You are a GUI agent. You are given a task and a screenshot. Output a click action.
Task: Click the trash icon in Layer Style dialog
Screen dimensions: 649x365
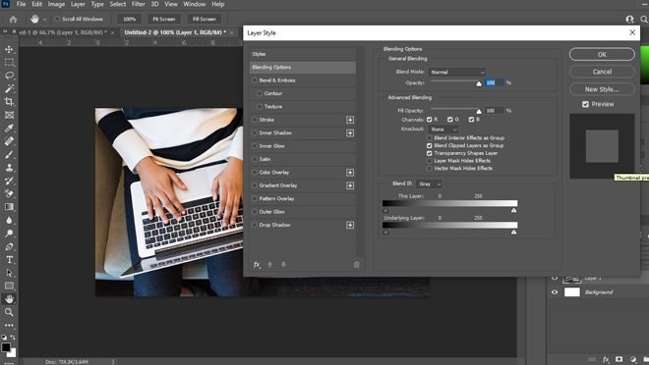[x=356, y=264]
